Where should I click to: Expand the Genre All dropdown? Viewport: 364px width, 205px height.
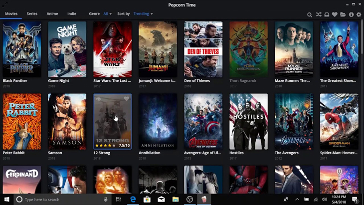point(107,13)
